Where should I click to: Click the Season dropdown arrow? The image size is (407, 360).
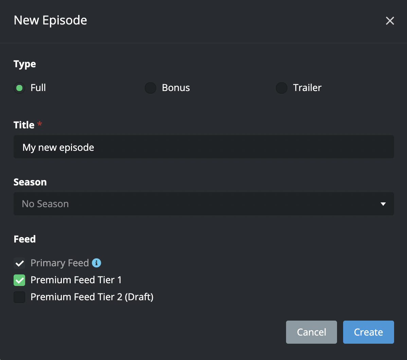[383, 204]
